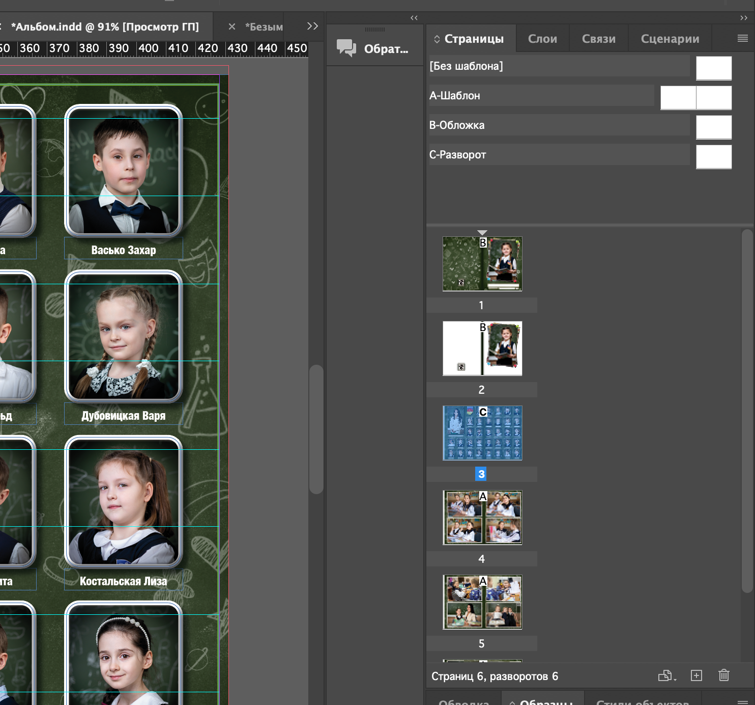This screenshot has width=755, height=705.
Task: Click the C-Разворот master thumbnail
Action: click(x=714, y=157)
